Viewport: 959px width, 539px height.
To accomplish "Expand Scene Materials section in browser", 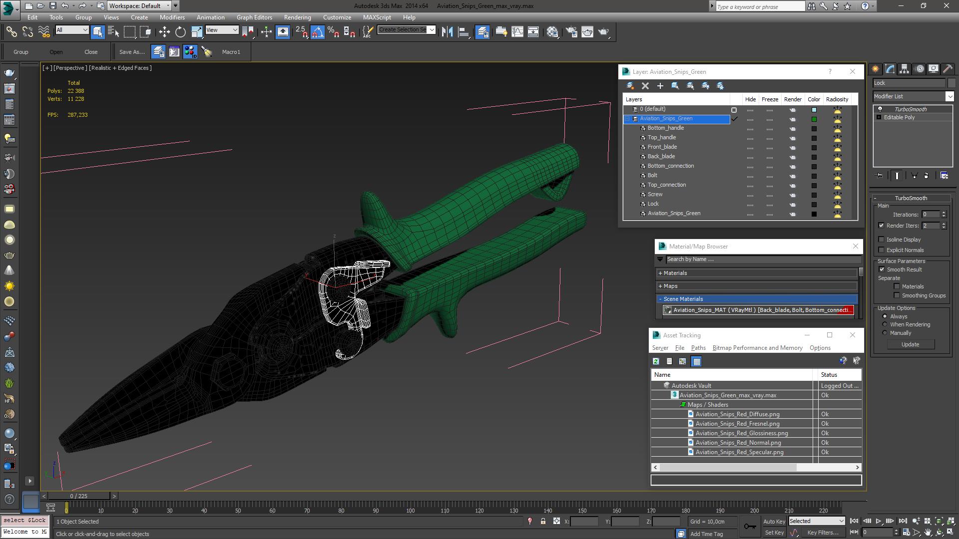I will click(660, 298).
